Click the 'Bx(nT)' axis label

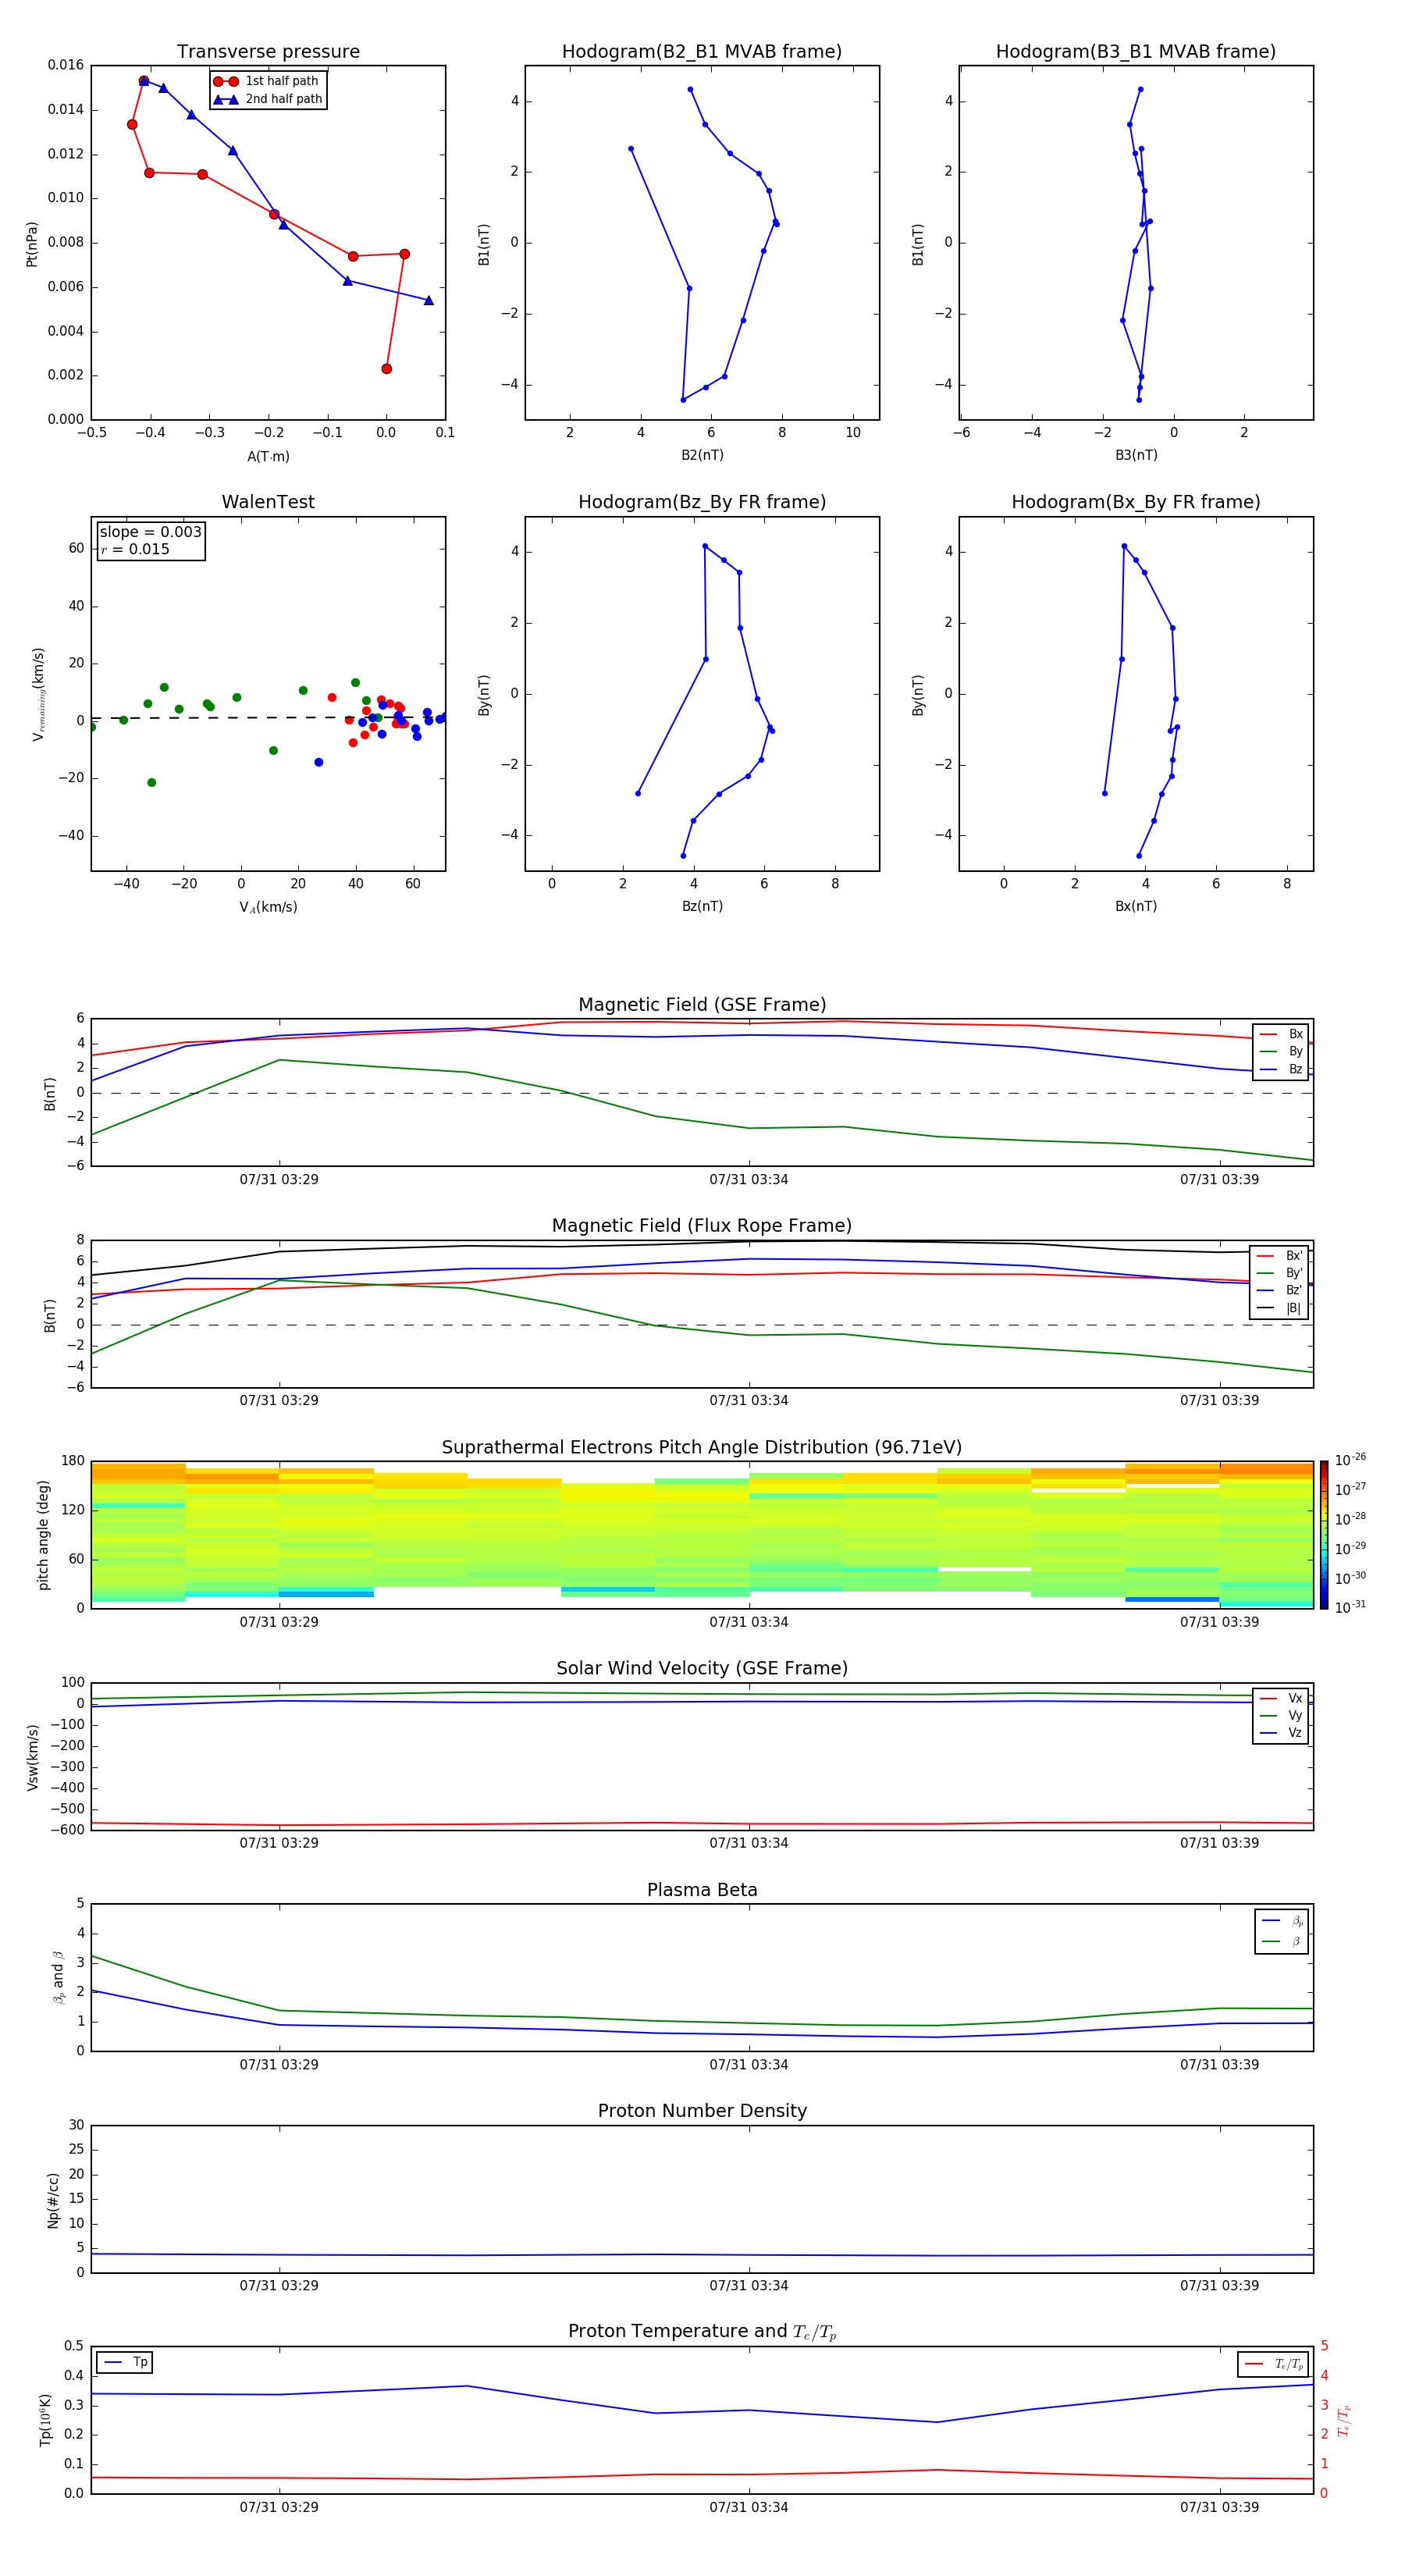click(x=1136, y=906)
